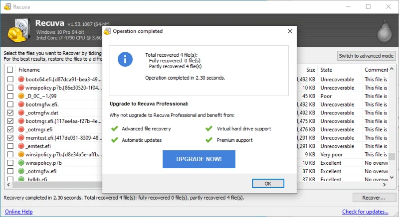The width and height of the screenshot is (399, 217).
Task: Confirm the dialog with OK button
Action: (x=268, y=184)
